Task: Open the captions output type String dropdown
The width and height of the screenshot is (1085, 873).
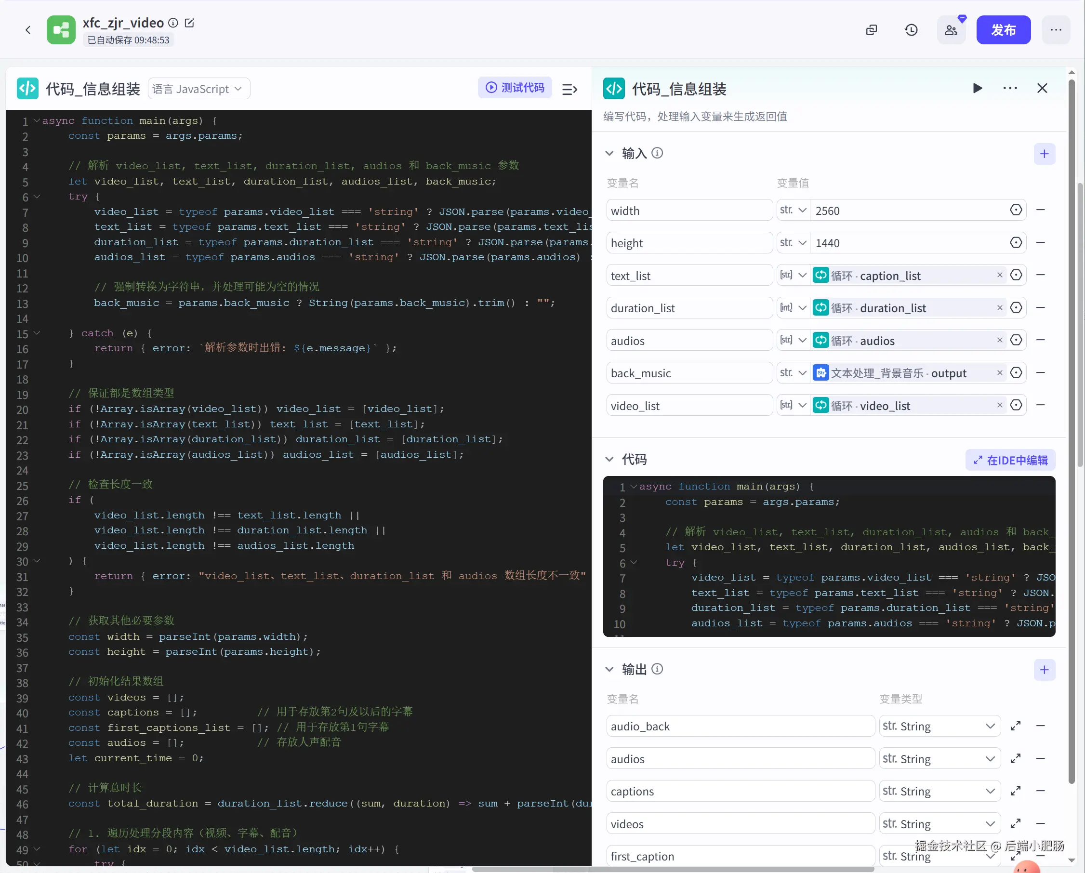Action: [x=939, y=791]
